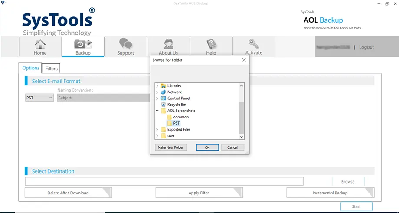Click Make New Folder button
This screenshot has height=213, width=399.
pyautogui.click(x=171, y=147)
